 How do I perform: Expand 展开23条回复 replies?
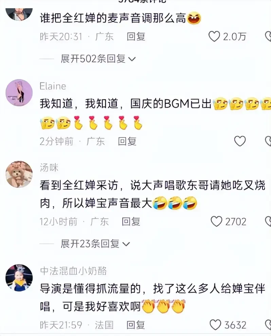click(x=90, y=244)
